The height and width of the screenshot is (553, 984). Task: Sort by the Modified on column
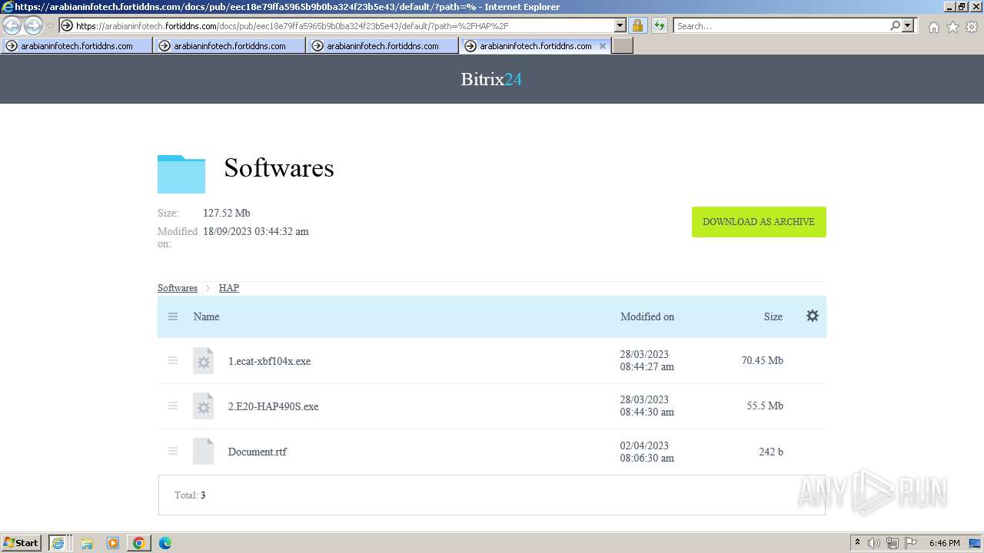tap(647, 316)
